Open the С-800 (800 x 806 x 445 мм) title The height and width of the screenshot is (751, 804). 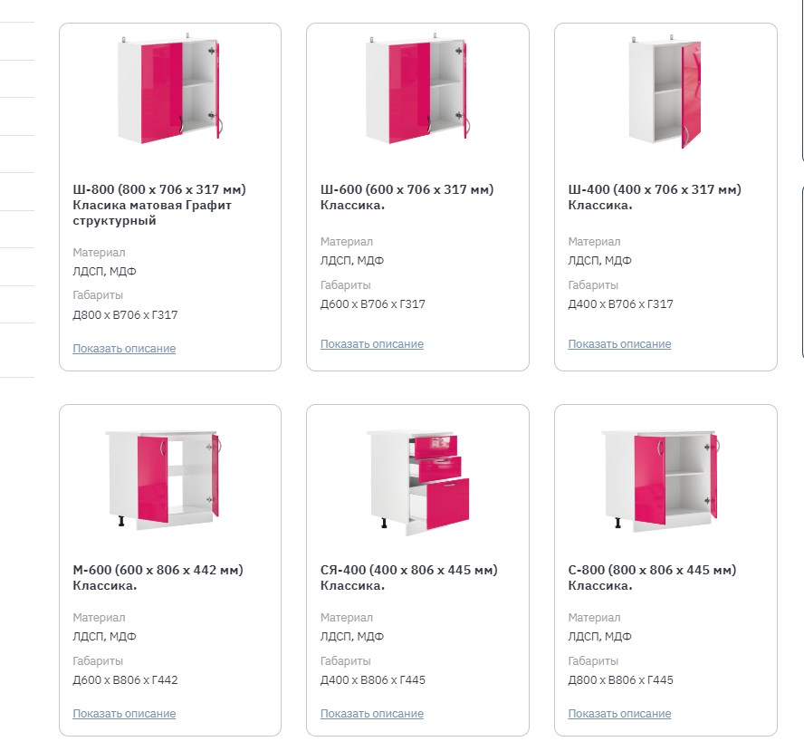[653, 570]
